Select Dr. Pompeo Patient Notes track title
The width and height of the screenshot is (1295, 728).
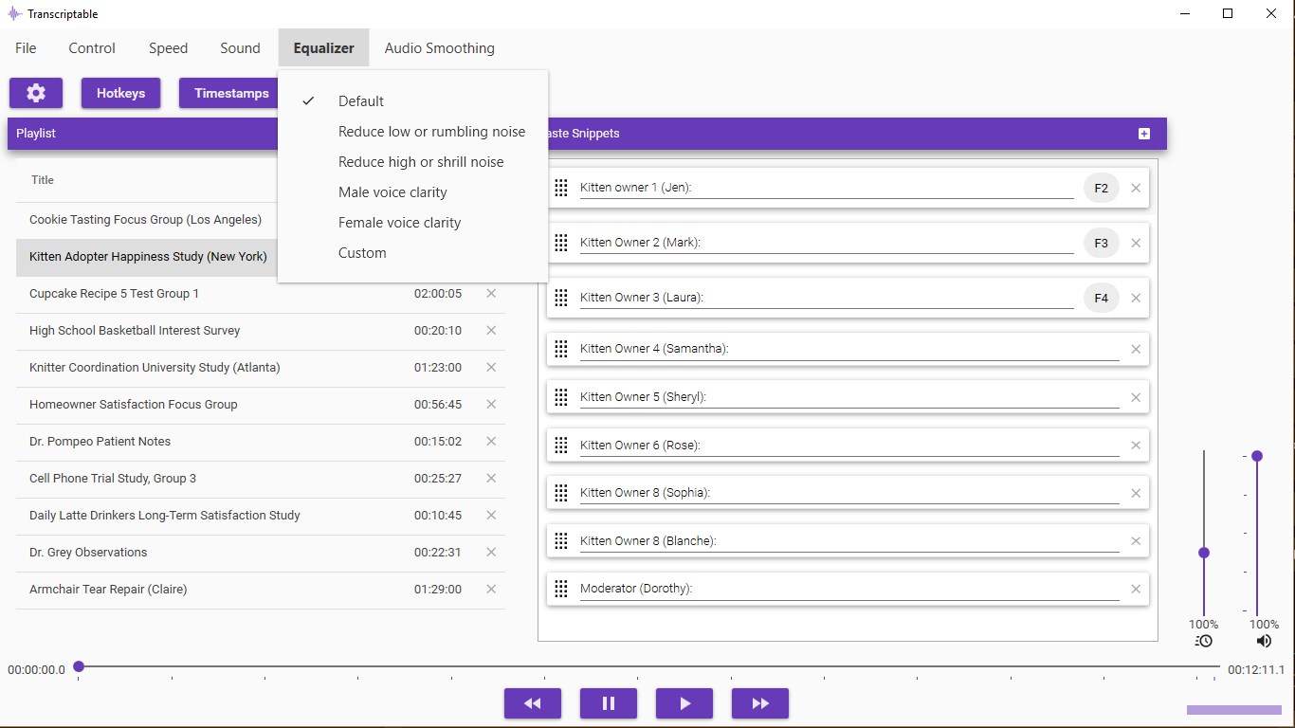tap(100, 442)
